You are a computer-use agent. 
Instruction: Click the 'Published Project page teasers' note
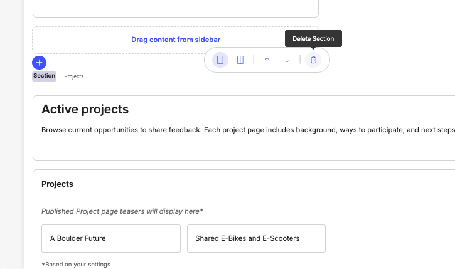click(122, 211)
